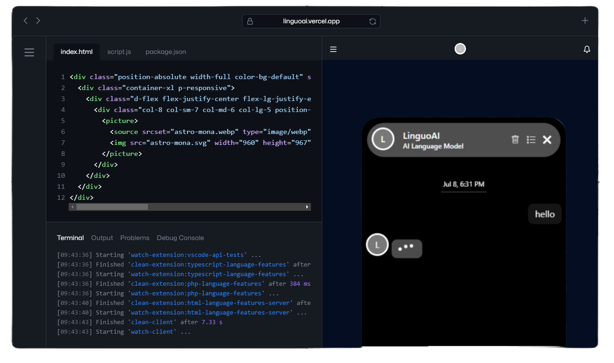Select the Terminal panel tab

(71, 238)
